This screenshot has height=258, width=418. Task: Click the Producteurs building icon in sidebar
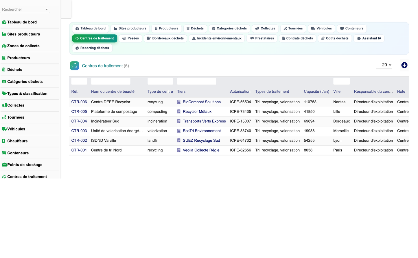coord(4,58)
